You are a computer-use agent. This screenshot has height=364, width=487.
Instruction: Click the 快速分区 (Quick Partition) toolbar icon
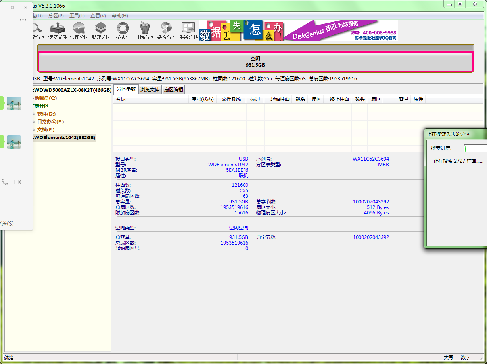click(x=79, y=31)
